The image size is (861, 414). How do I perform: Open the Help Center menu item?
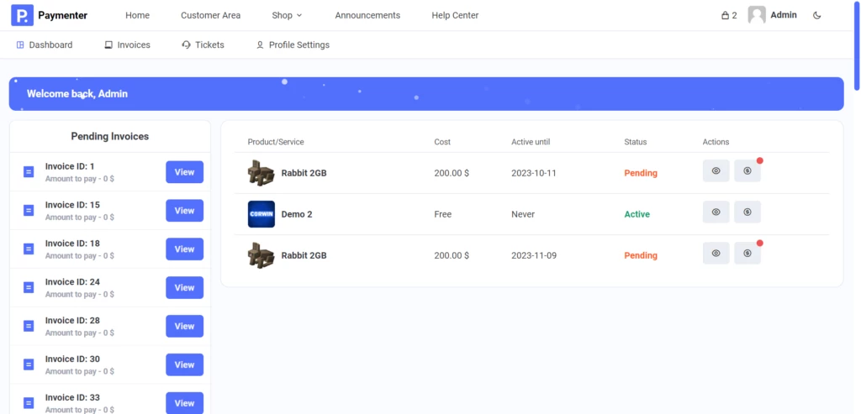pyautogui.click(x=455, y=15)
